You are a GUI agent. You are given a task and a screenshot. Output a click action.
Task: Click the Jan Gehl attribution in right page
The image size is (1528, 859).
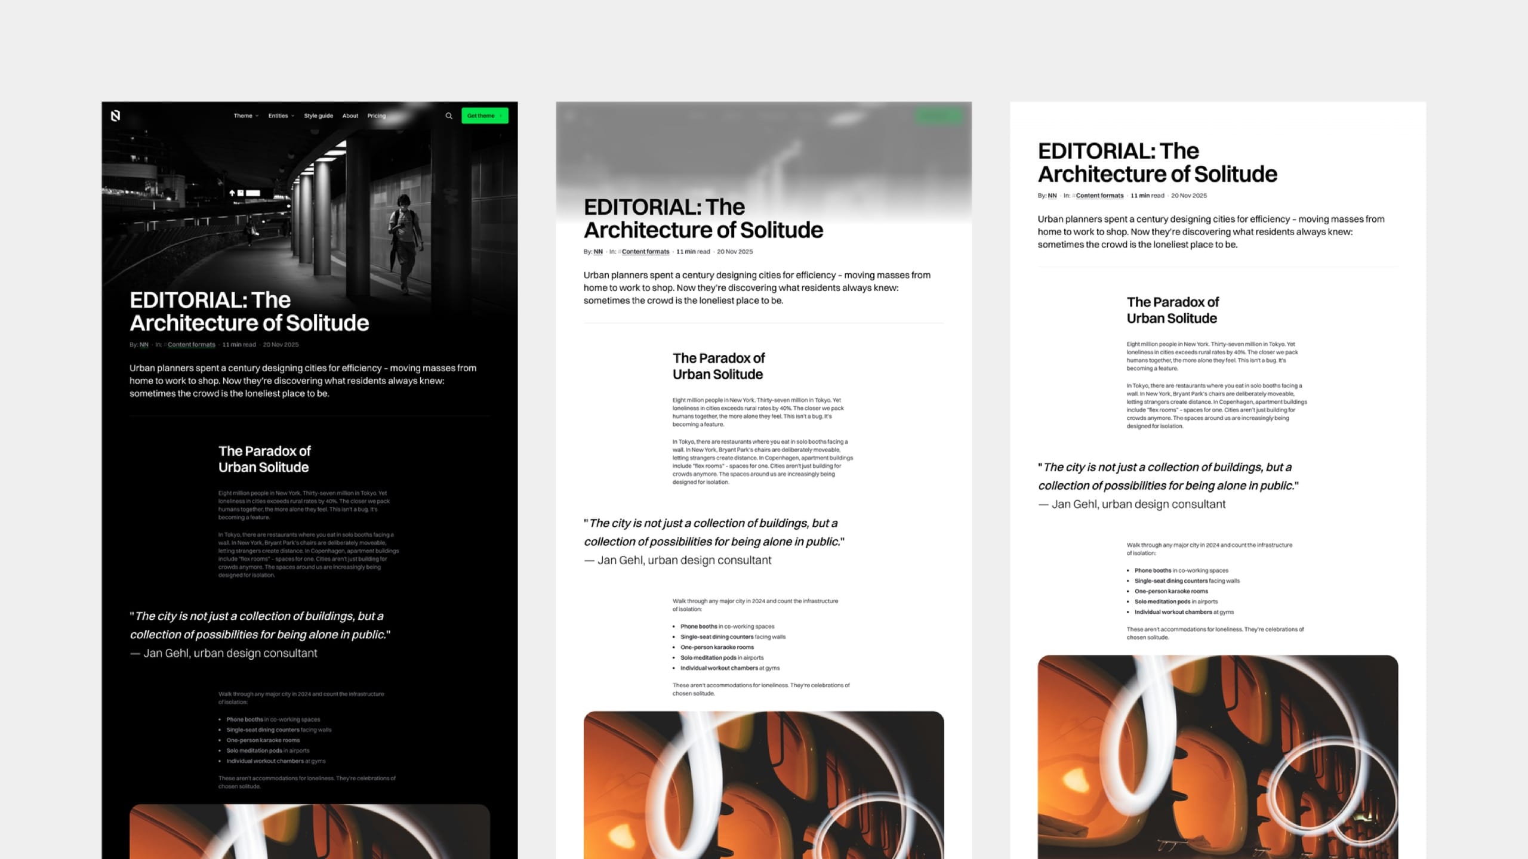coord(1132,504)
